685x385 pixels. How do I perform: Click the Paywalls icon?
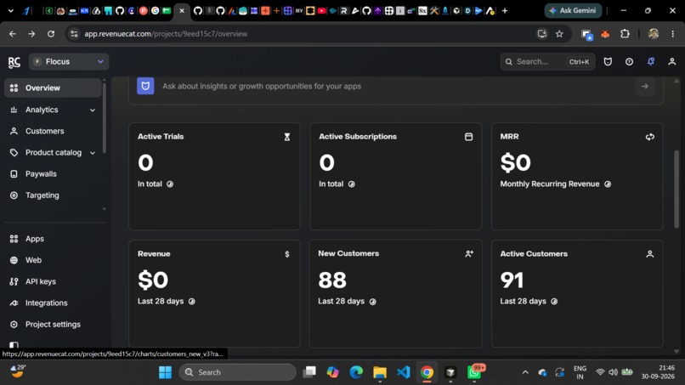point(14,174)
